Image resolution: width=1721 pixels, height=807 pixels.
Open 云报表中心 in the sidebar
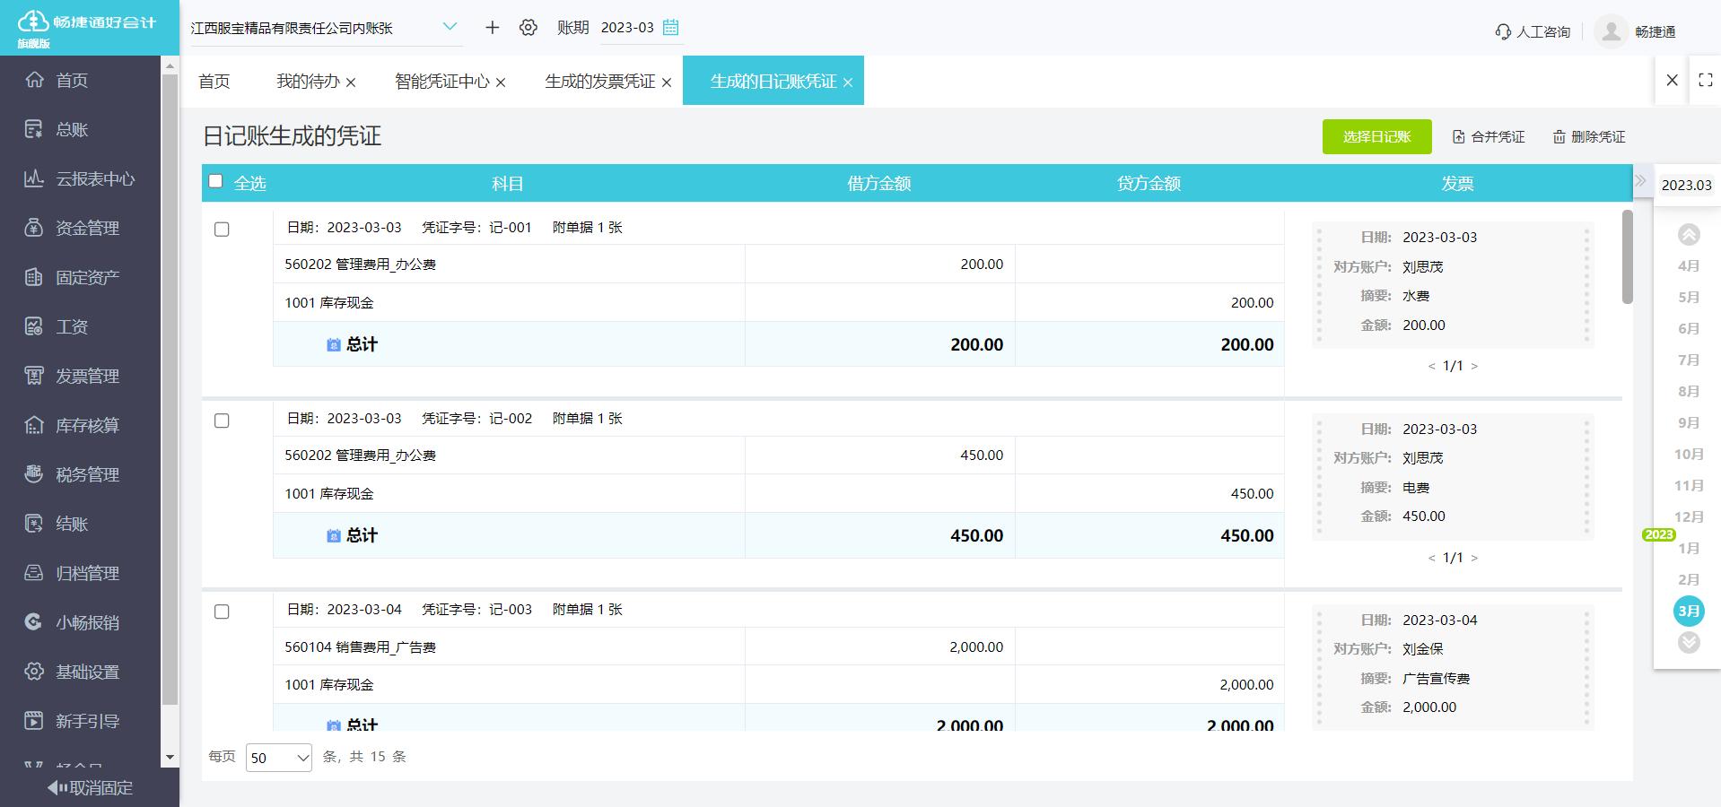[94, 178]
